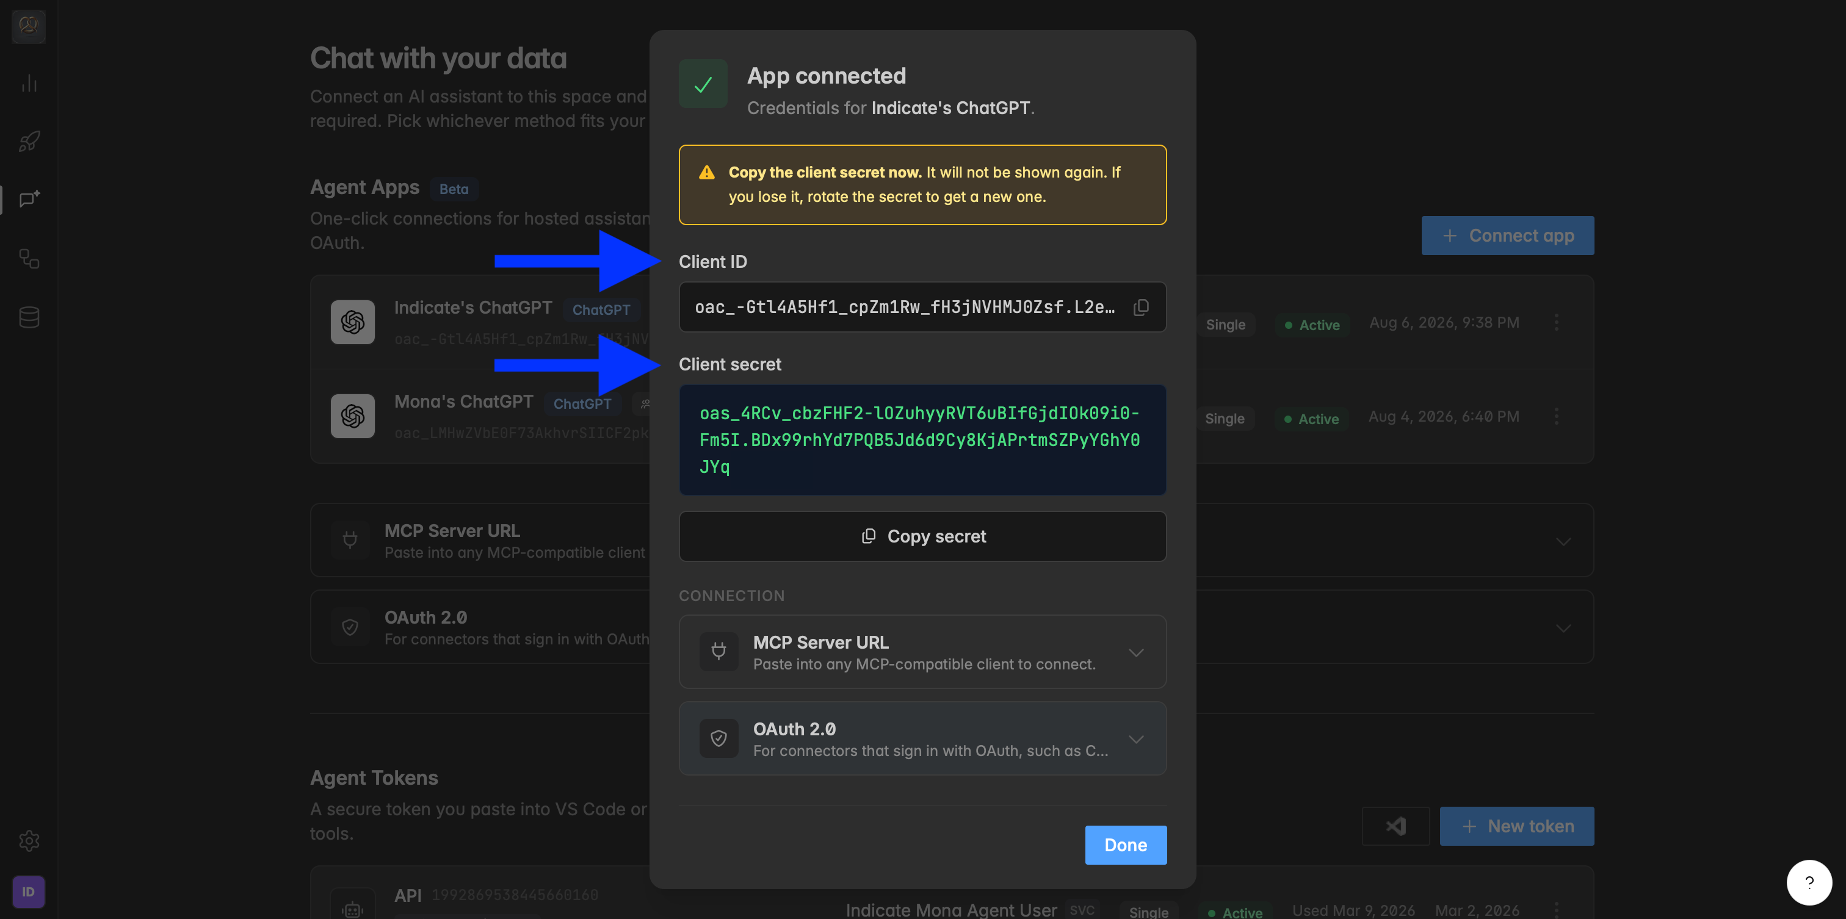Viewport: 1846px width, 919px height.
Task: Click the CONNECTION section label
Action: coord(732,596)
